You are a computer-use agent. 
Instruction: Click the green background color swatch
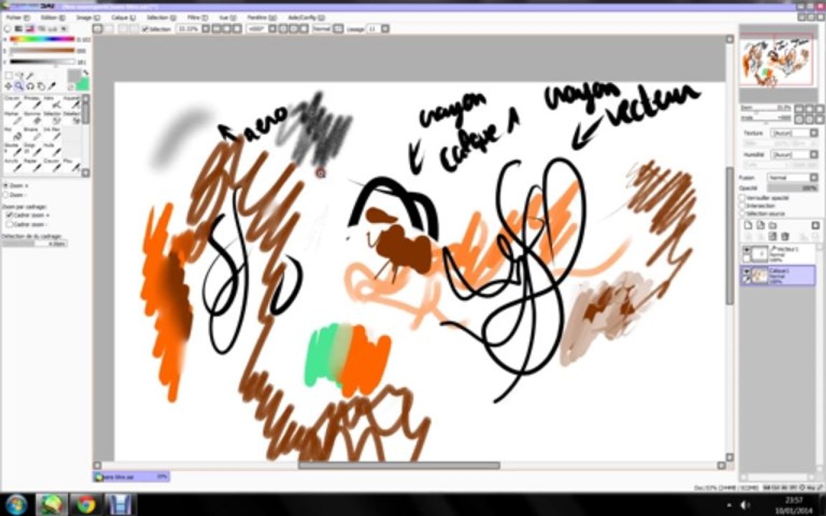tap(83, 85)
